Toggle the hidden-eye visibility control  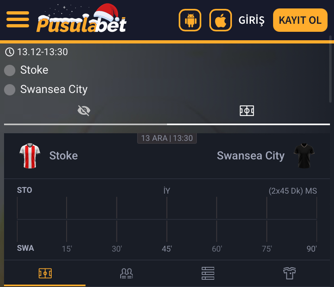(x=83, y=110)
